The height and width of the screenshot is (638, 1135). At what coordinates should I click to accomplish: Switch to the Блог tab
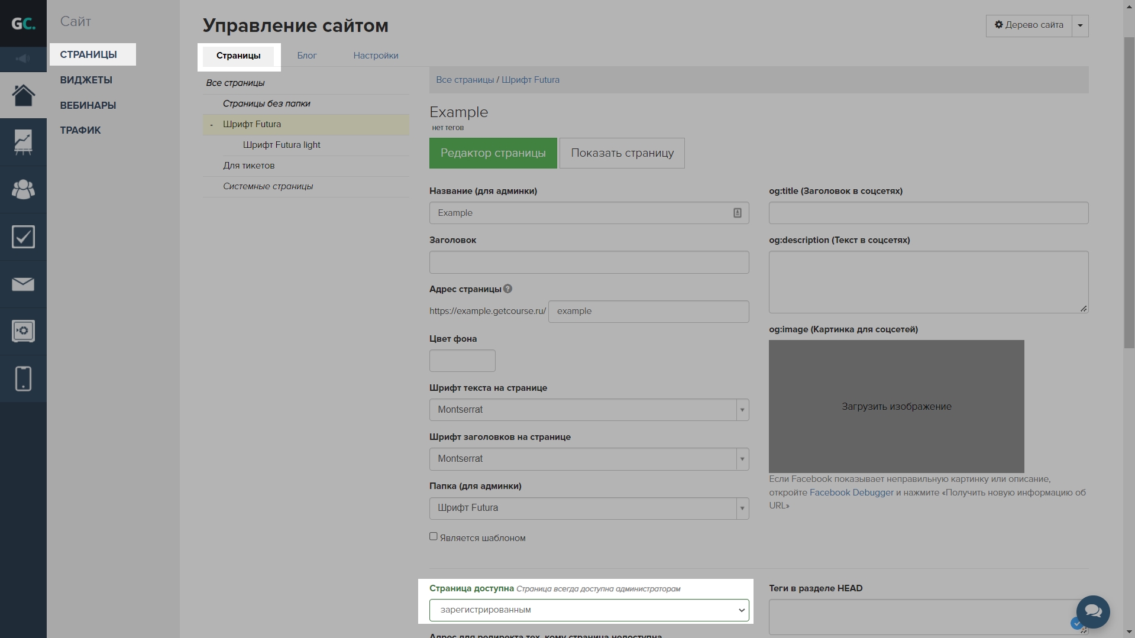[306, 56]
